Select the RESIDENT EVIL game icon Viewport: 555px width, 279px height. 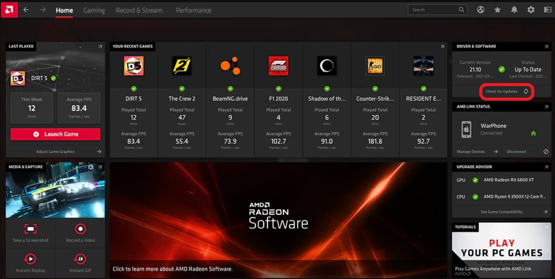point(423,66)
